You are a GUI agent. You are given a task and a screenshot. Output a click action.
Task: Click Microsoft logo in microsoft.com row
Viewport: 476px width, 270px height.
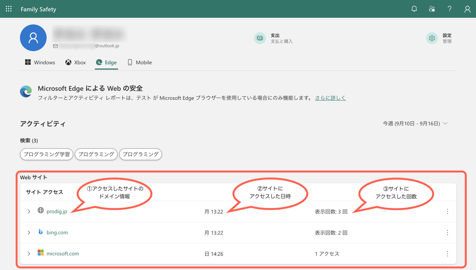click(41, 253)
